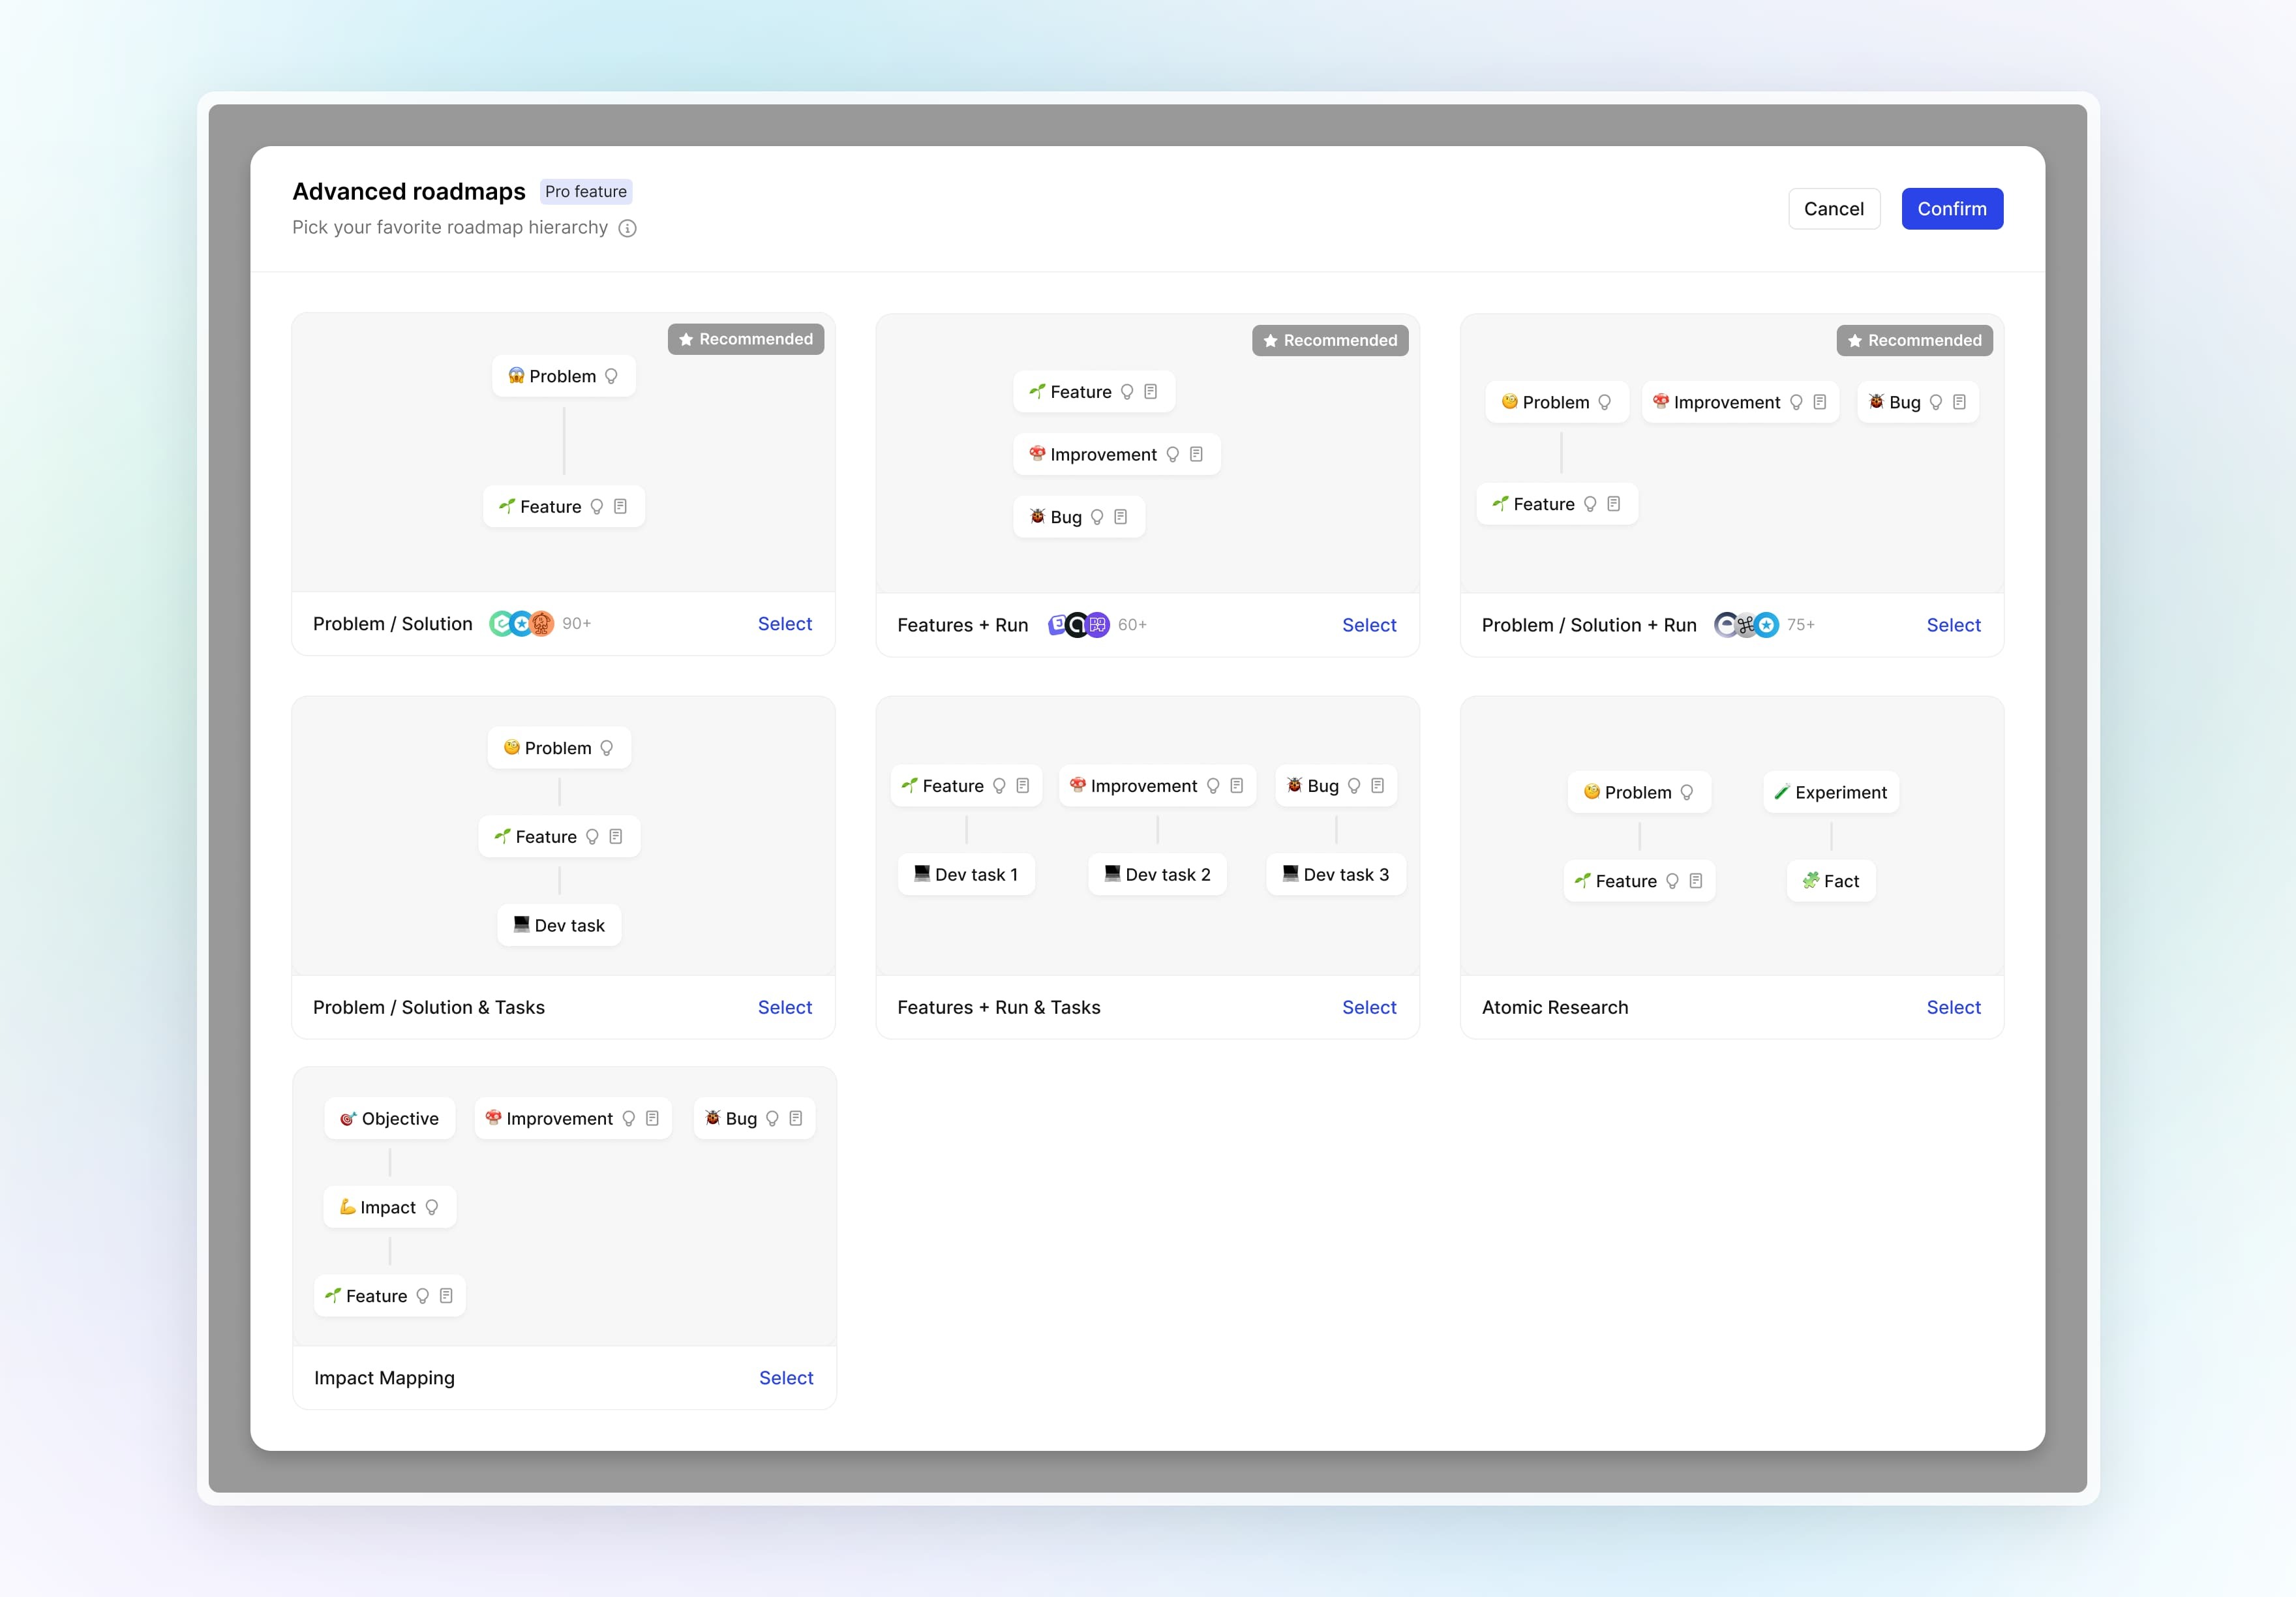Click Recommended badge on Features + Run card
The width and height of the screenshot is (2296, 1597).
(1330, 340)
